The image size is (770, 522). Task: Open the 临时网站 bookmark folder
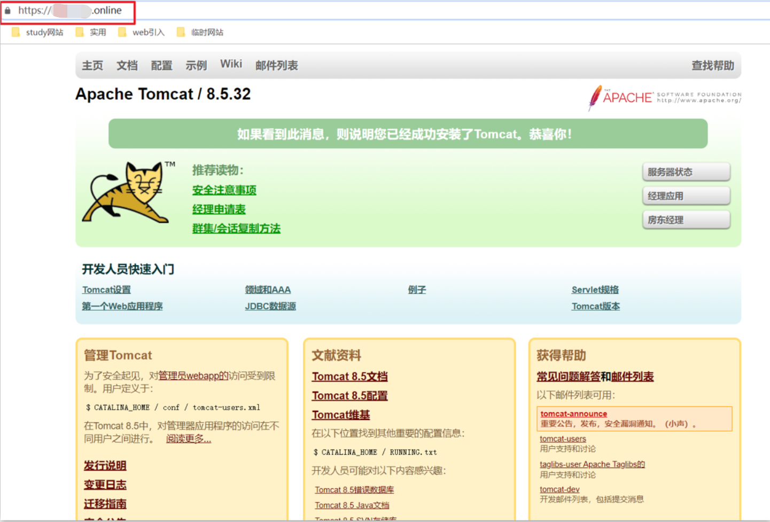tap(200, 32)
